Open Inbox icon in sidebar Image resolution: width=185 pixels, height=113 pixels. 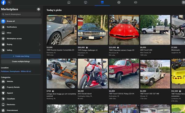point(3,33)
